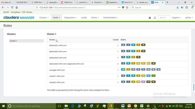Click the blue OS role badge for master1
This screenshot has height=109, width=195.
148,76
